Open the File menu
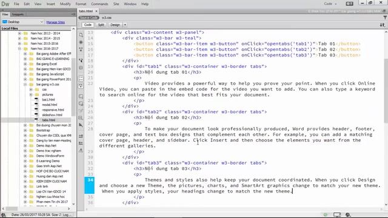This screenshot has height=218, width=388. [x=16, y=4]
